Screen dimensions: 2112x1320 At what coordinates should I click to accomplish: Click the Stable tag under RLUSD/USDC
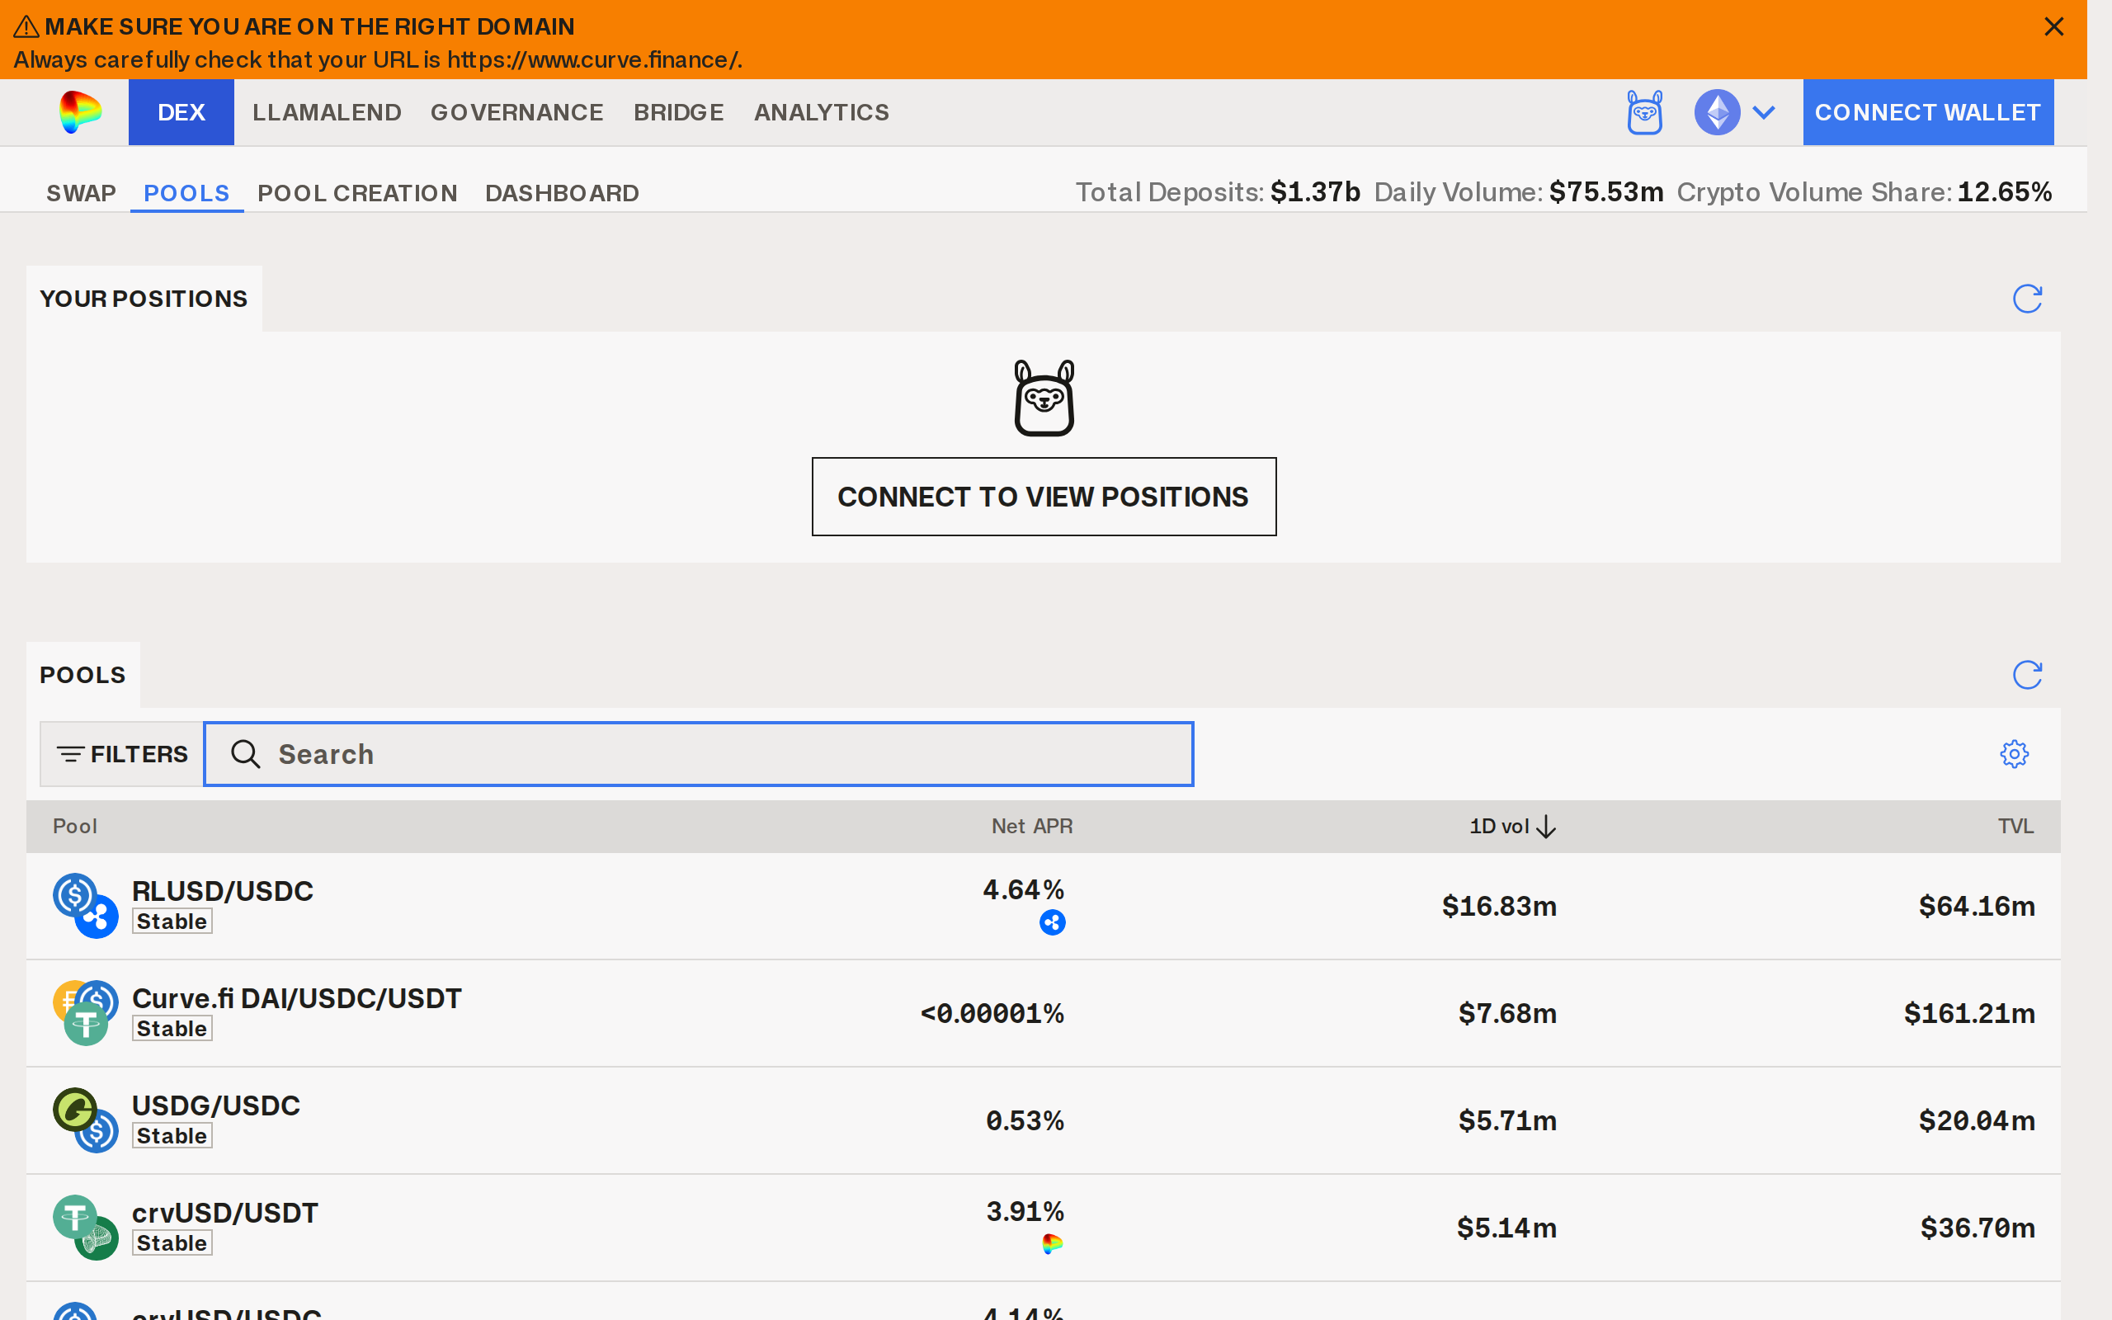(172, 922)
